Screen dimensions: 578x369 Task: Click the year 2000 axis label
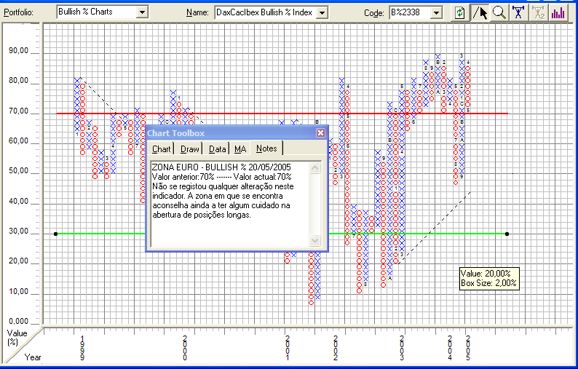click(x=185, y=348)
